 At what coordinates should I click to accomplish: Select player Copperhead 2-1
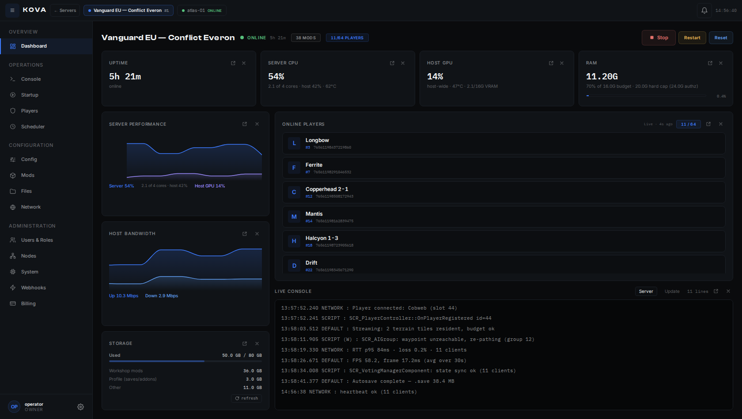(503, 192)
